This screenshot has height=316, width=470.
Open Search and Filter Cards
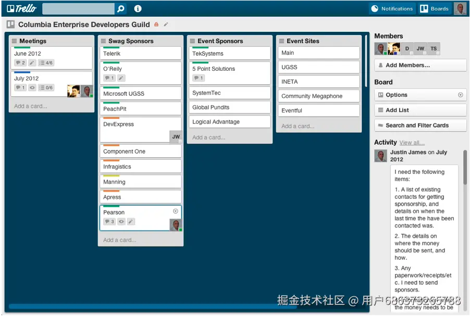[x=420, y=125]
